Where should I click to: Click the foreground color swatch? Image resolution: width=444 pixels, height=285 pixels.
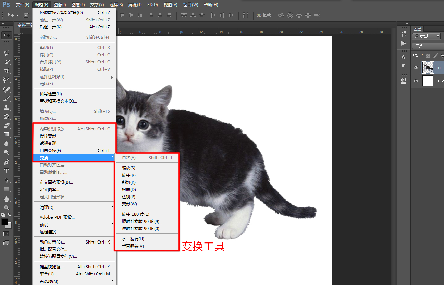[x=5, y=222]
